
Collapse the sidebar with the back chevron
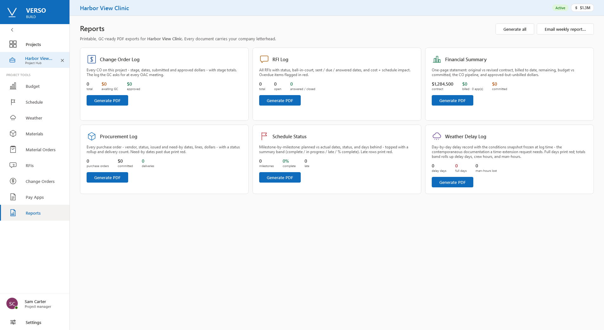pyautogui.click(x=12, y=30)
